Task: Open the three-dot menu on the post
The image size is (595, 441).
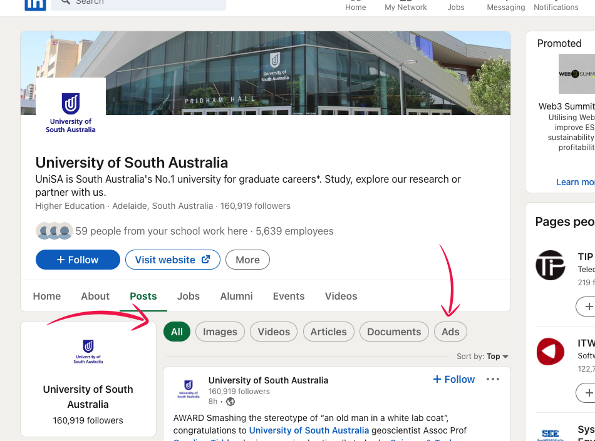Action: pos(493,379)
